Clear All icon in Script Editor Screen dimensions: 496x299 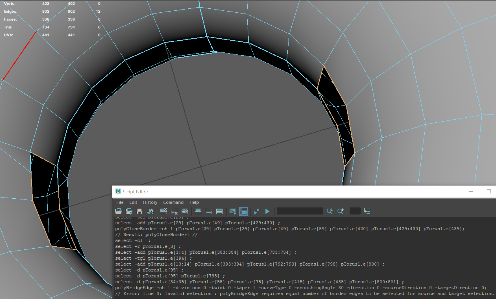(x=185, y=211)
